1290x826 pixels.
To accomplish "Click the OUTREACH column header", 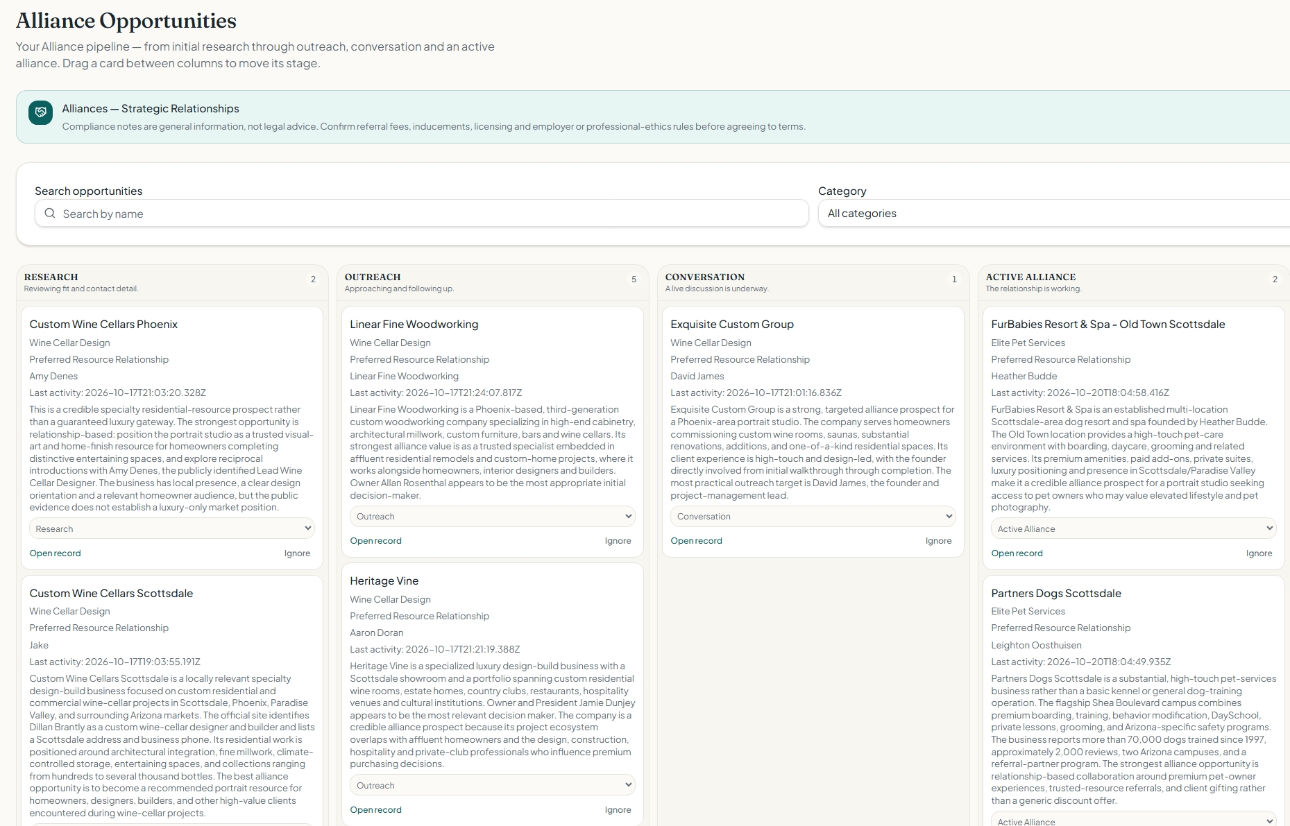I will point(373,277).
